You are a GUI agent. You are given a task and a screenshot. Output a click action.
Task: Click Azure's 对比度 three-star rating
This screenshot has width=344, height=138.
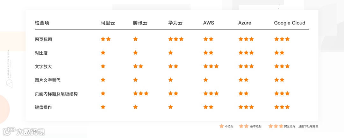coord(246,53)
